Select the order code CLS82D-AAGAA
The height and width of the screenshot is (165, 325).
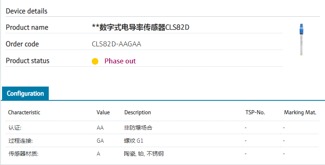coord(117,44)
